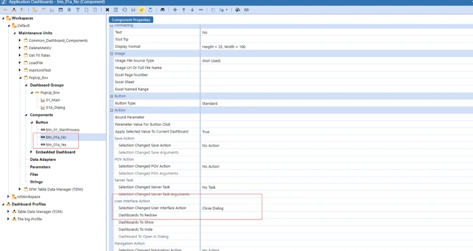Switch to the Component Properties tab

coord(131,20)
